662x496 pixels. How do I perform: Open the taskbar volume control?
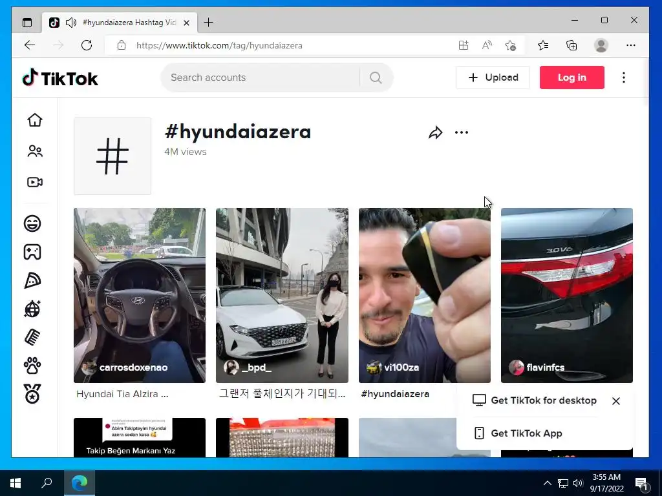point(578,483)
